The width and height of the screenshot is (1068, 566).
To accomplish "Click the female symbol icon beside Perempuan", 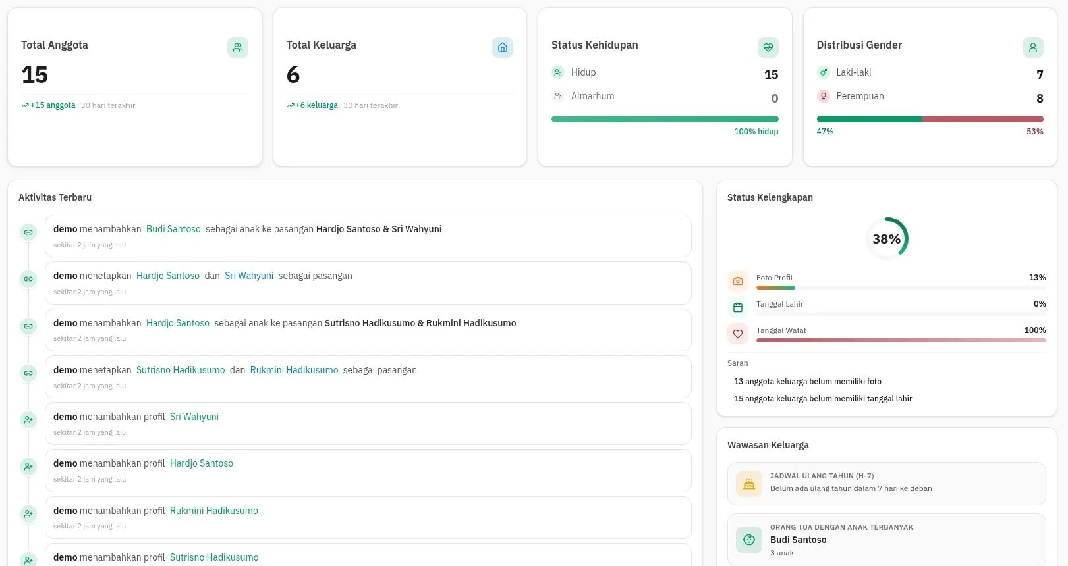I will (x=824, y=96).
